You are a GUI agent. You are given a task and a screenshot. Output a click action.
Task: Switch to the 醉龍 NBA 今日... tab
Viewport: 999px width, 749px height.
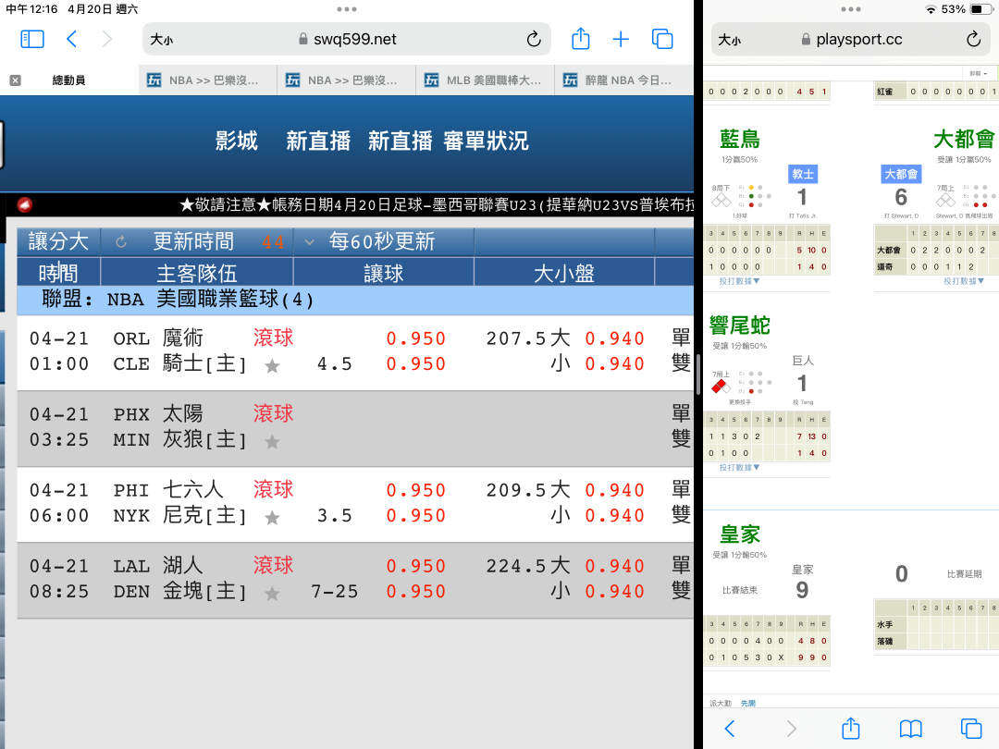coord(623,80)
